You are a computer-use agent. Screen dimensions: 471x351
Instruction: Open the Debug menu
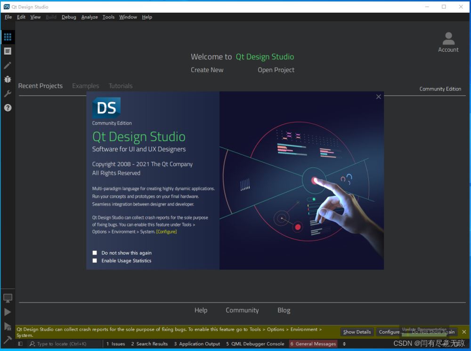click(69, 17)
